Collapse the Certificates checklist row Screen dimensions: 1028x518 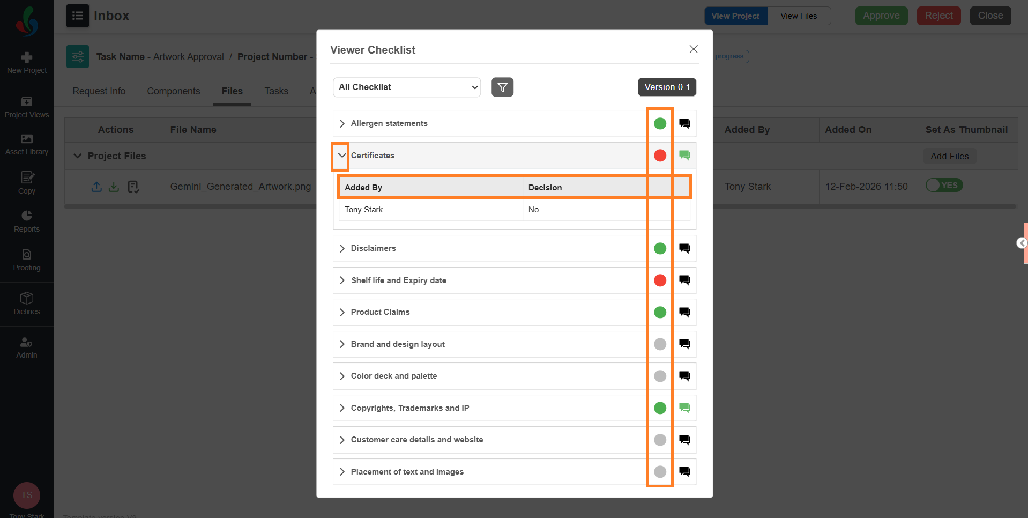point(341,156)
